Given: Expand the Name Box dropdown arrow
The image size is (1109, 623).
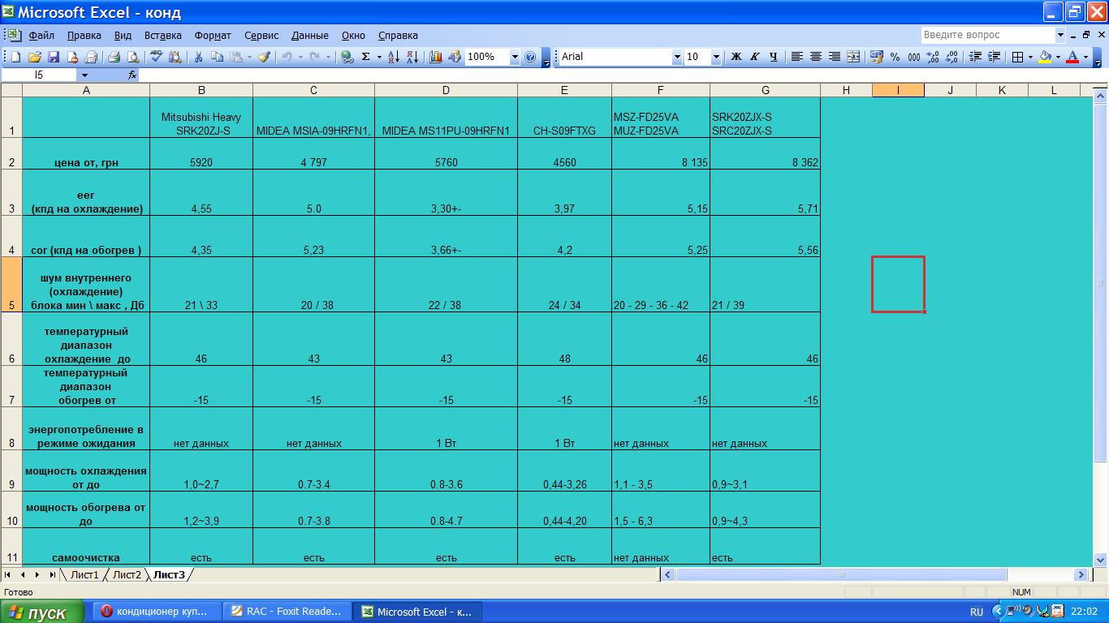Looking at the screenshot, I should [84, 75].
